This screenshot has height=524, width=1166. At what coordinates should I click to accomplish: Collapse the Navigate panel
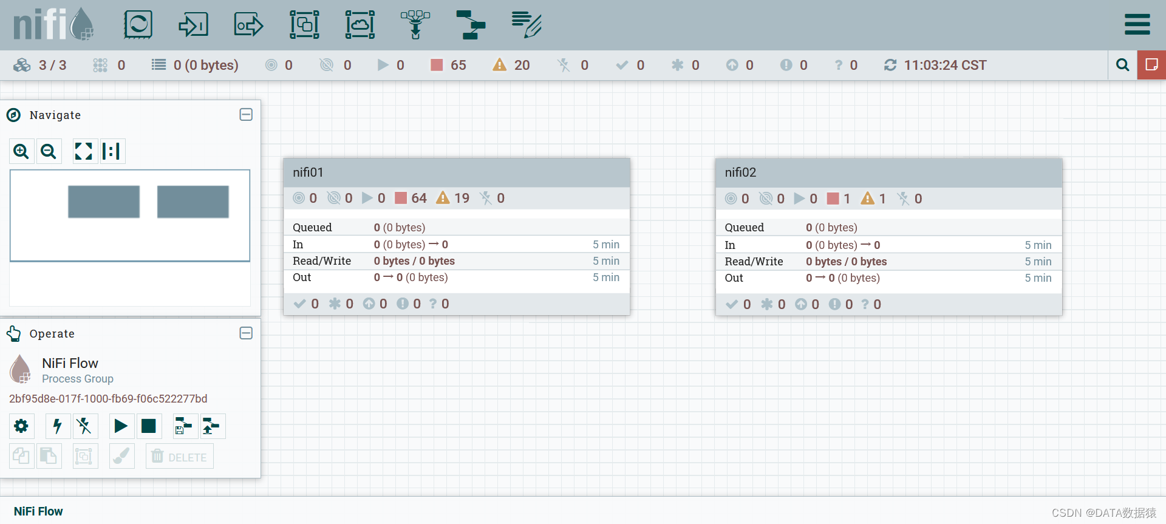coord(246,115)
